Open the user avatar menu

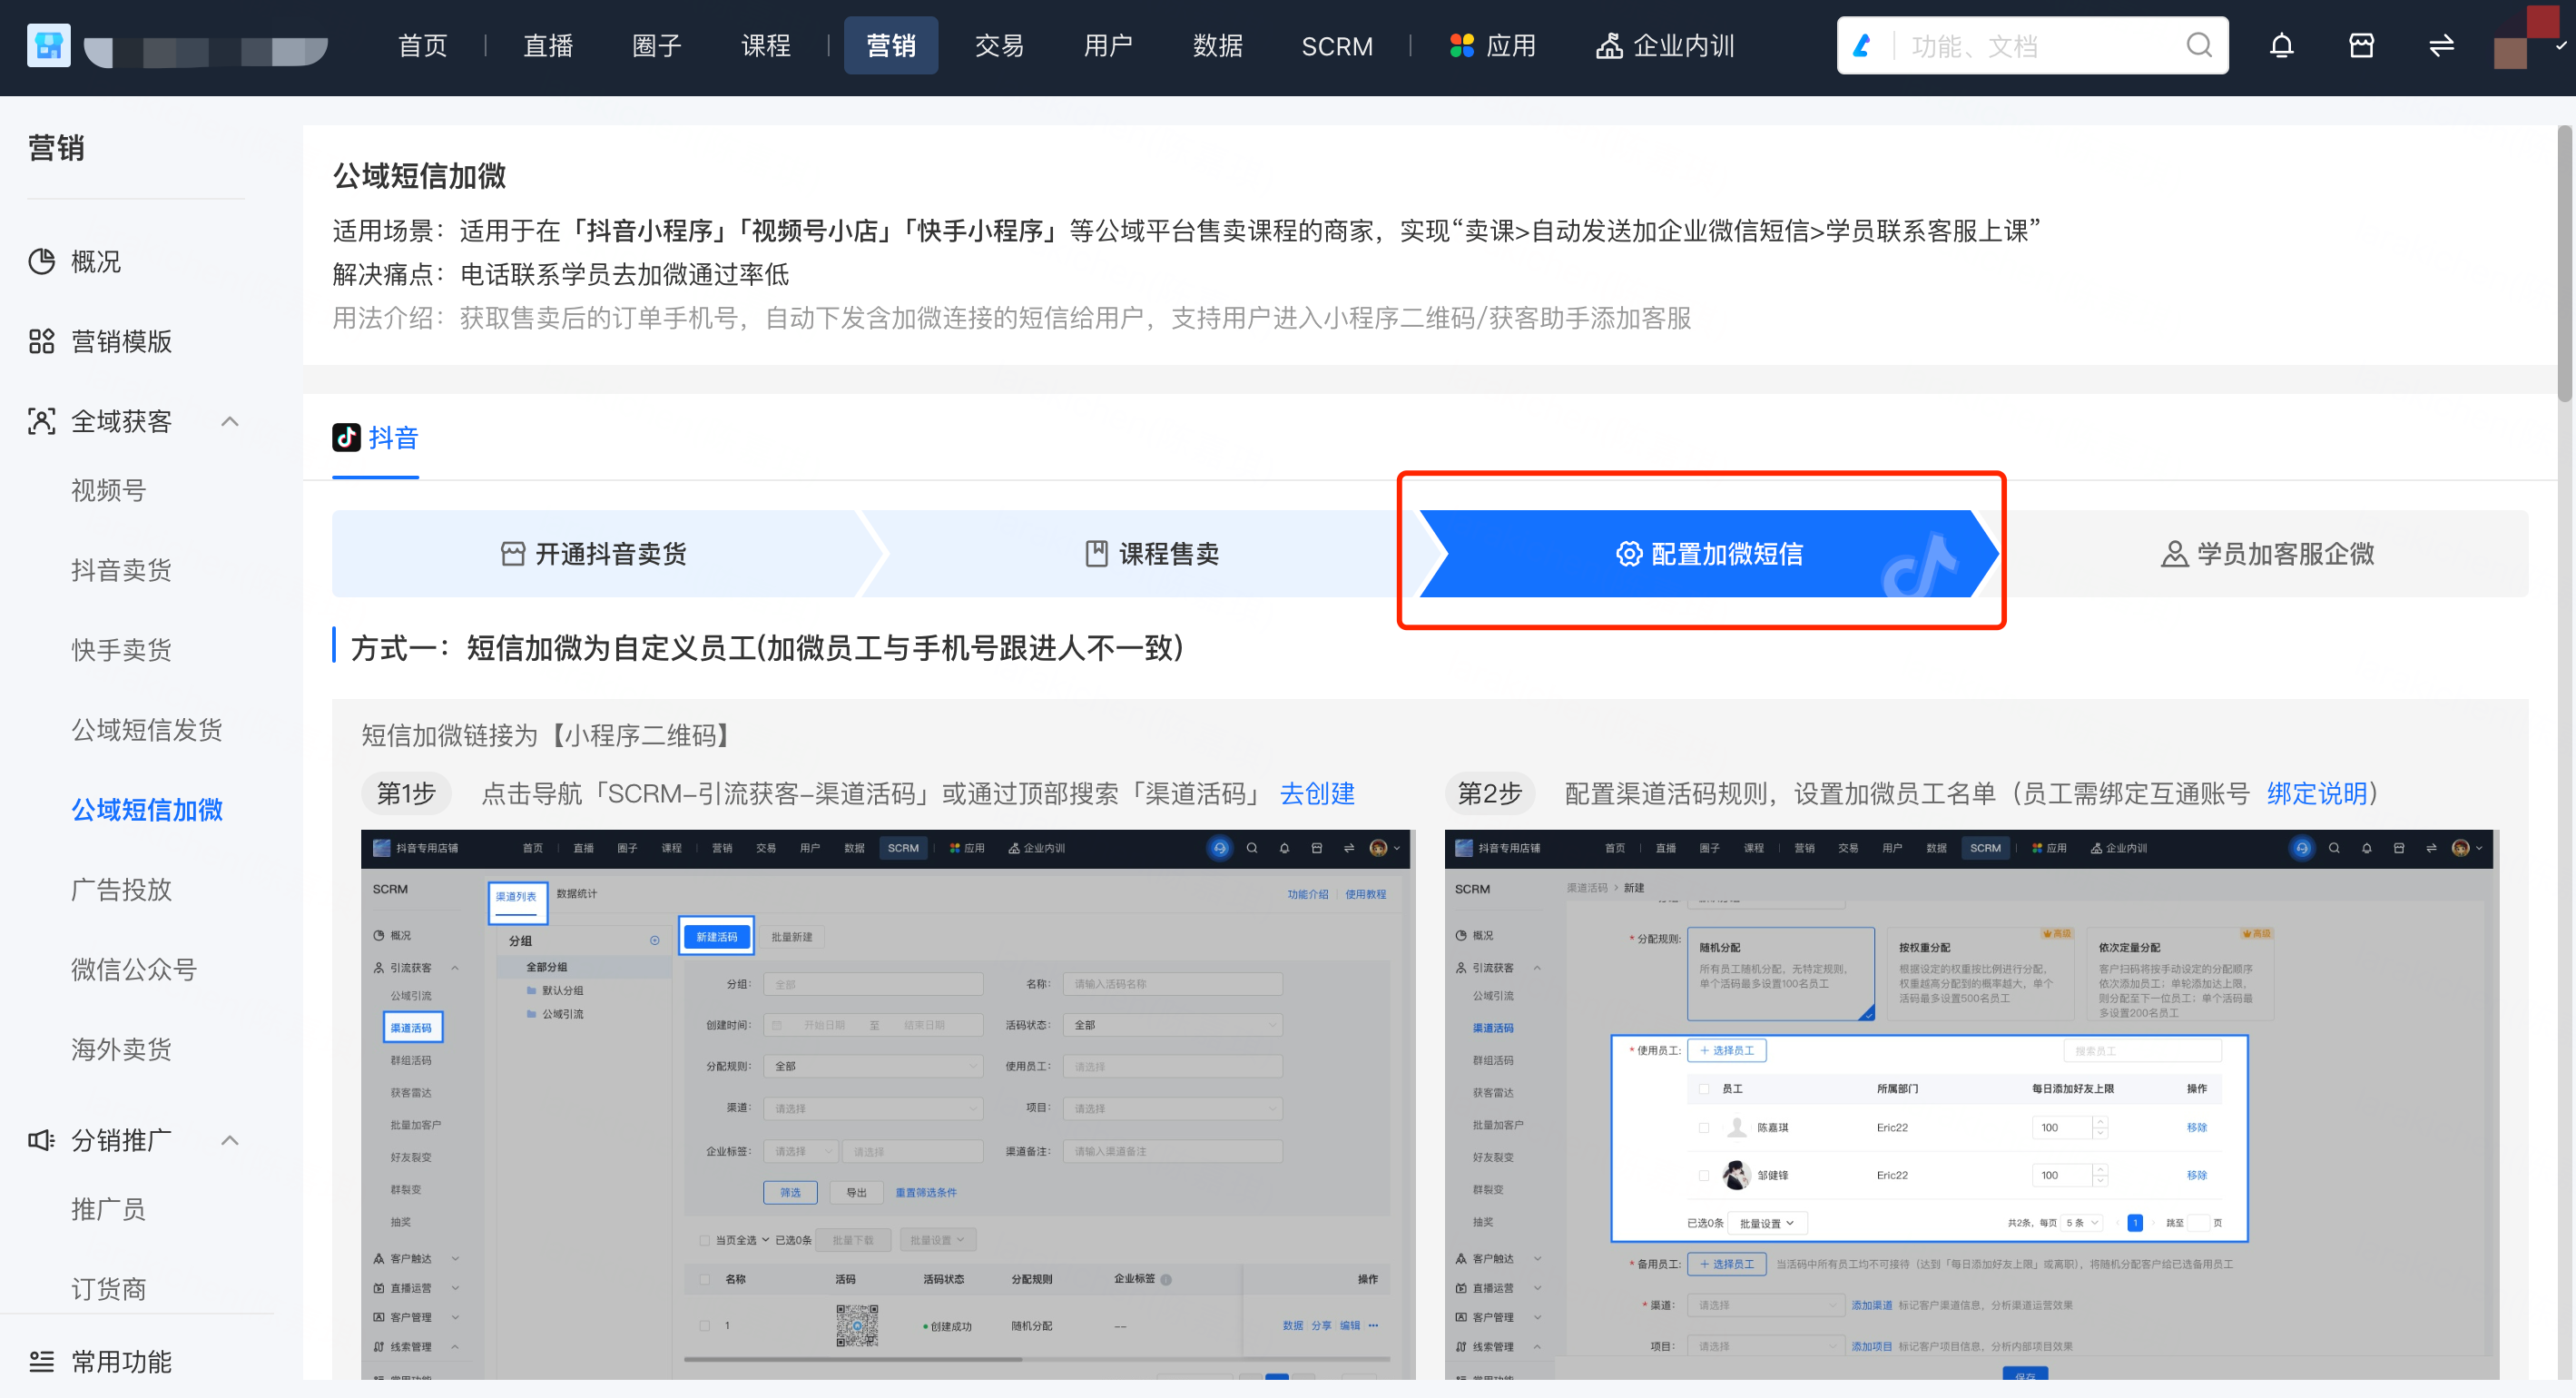coord(2526,39)
